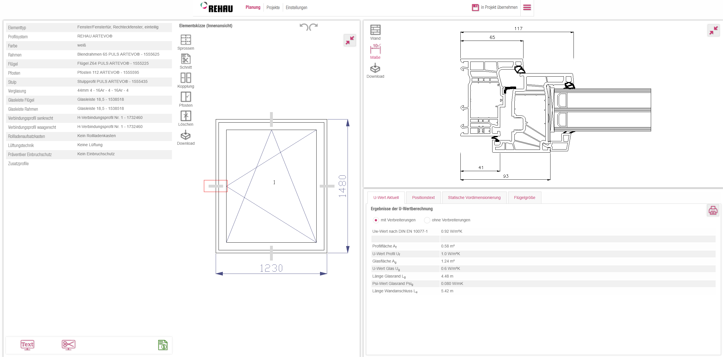
Task: Open the Projekte menu
Action: 273,7
